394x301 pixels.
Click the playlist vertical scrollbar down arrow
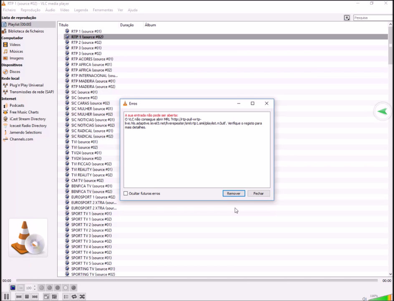coord(391,274)
